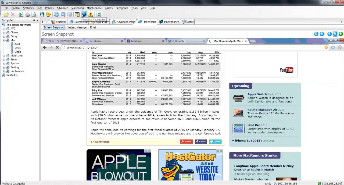Click the globe with hand toolbar icon
344x185 pixels.
[42, 15]
